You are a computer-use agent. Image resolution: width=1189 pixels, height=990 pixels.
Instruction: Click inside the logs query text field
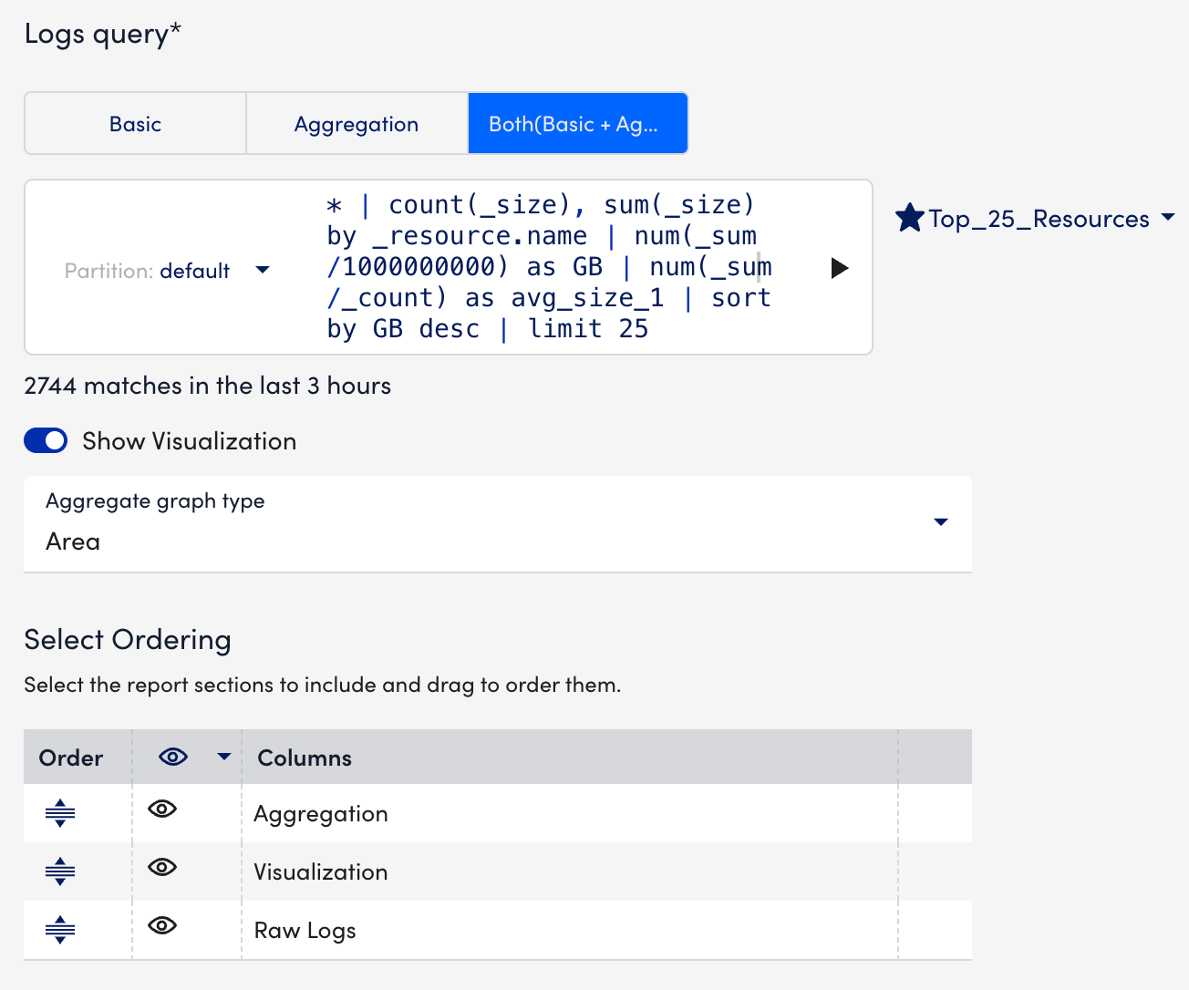pyautogui.click(x=550, y=267)
